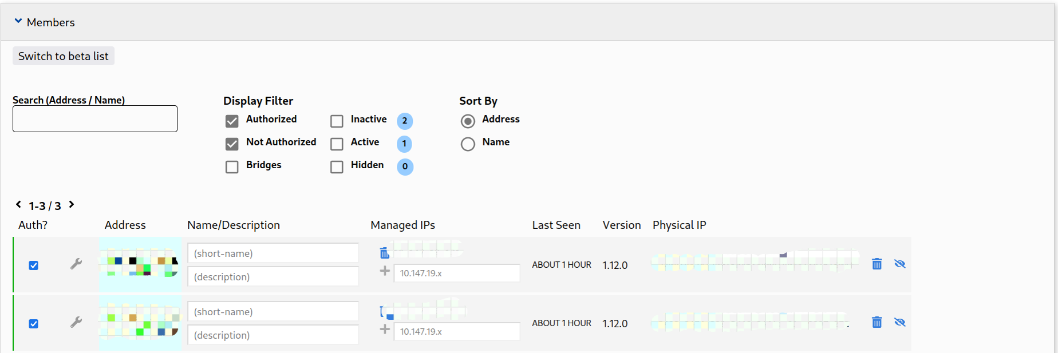
Task: Go to previous page of members
Action: pos(18,204)
